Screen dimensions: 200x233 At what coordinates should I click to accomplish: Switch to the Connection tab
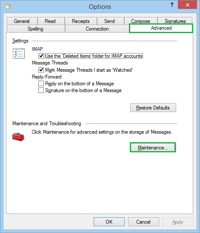97,29
